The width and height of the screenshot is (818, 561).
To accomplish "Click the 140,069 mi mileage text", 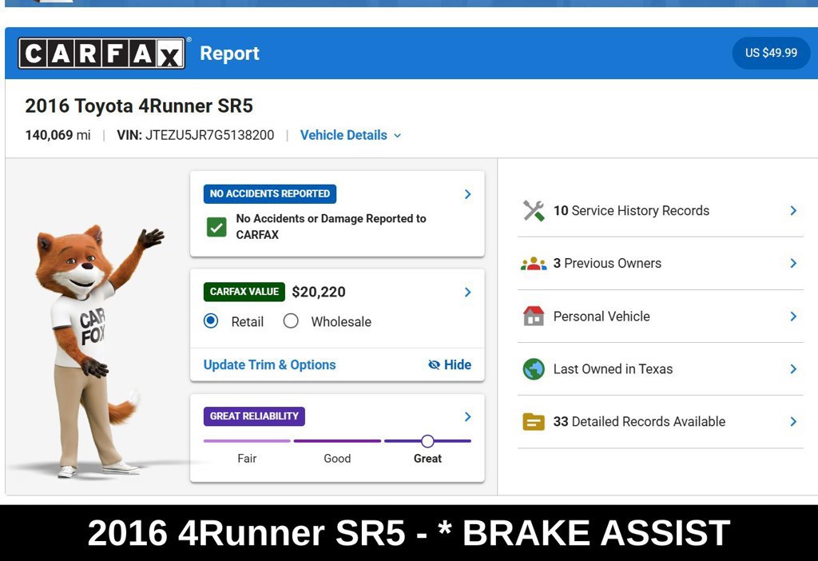I will tap(58, 135).
